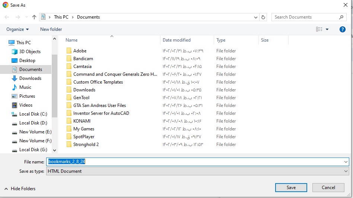Image resolution: width=353 pixels, height=198 pixels.
Task: Refresh the Documents folder view
Action: pos(263,17)
